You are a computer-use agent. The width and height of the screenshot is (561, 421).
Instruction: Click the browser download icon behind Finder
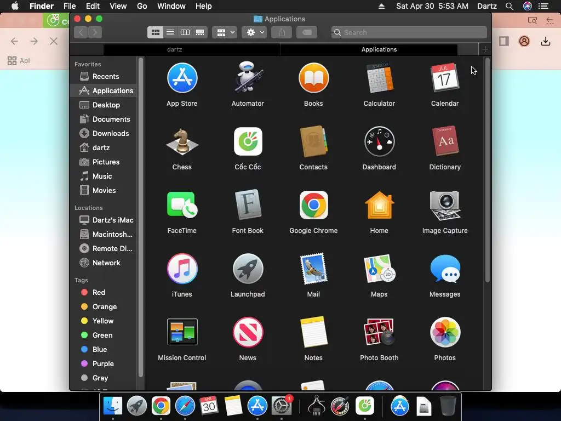click(546, 41)
